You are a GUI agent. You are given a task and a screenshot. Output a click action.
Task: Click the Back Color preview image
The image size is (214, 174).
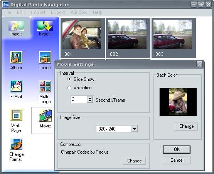pyautogui.click(x=178, y=102)
